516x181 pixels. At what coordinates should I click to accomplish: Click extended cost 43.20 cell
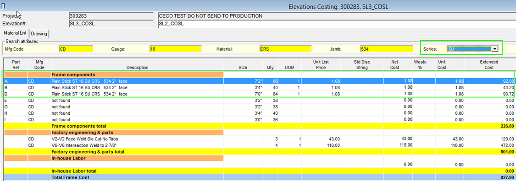click(489, 88)
